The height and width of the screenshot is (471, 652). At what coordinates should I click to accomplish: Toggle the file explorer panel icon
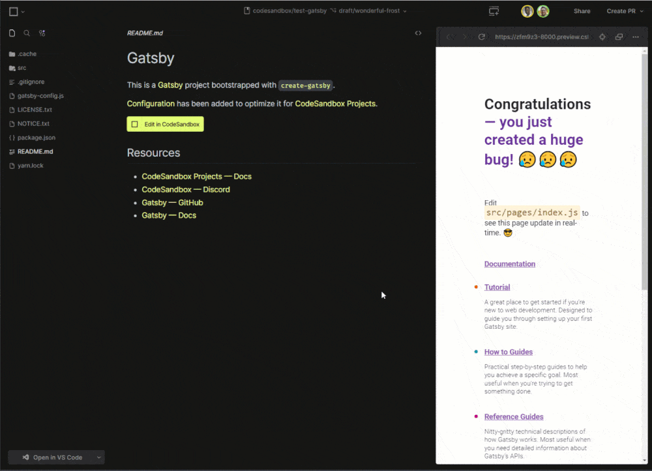12,33
